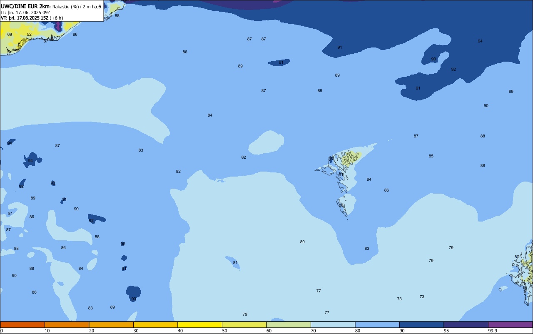533x334 pixels.
Task: Select the purple legend segment above 99.9
Action: (x=510, y=324)
